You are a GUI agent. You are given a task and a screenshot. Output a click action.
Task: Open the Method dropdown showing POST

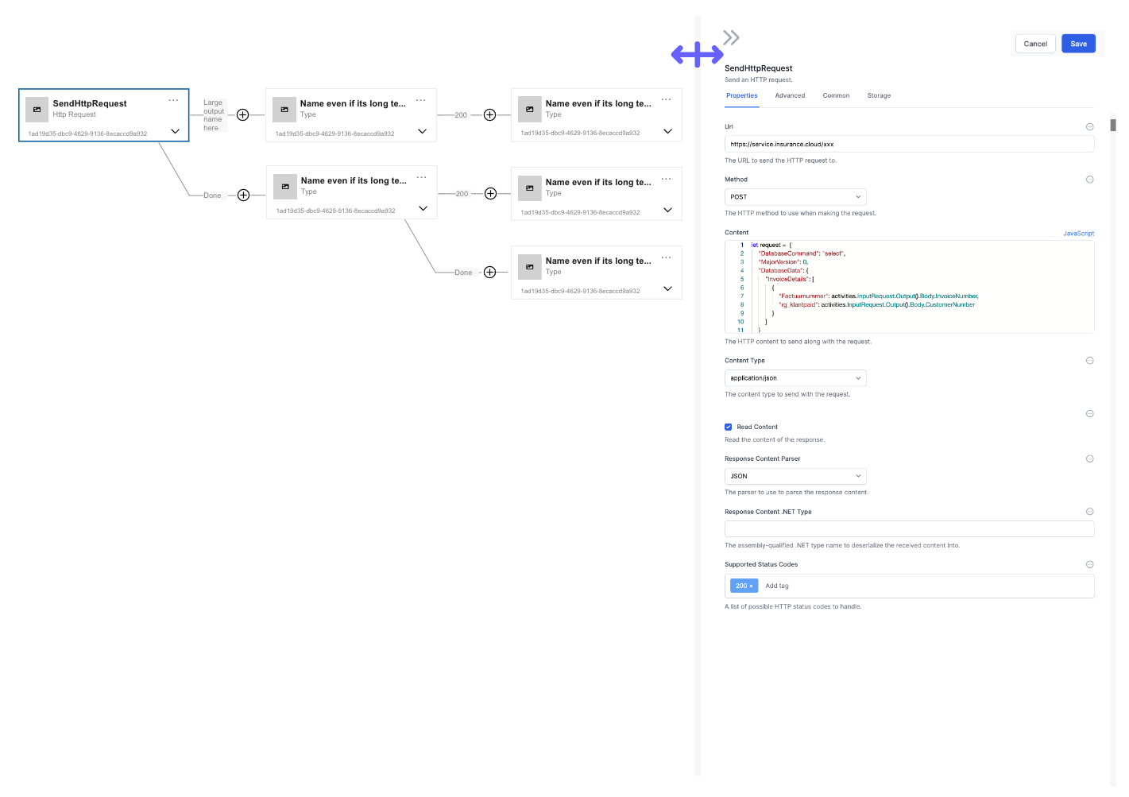795,197
